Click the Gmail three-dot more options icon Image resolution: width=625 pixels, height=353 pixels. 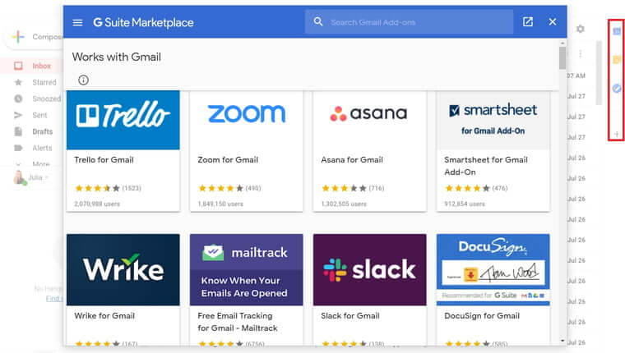(x=581, y=53)
